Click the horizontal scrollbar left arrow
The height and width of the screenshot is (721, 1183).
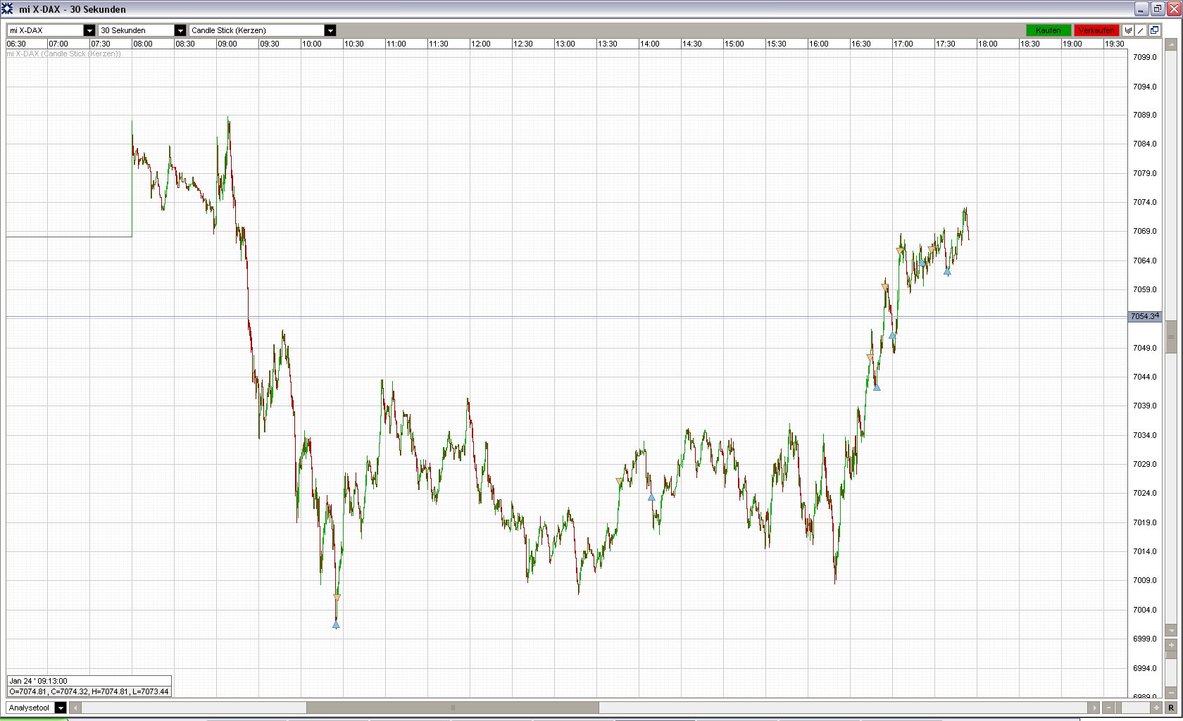pyautogui.click(x=76, y=708)
